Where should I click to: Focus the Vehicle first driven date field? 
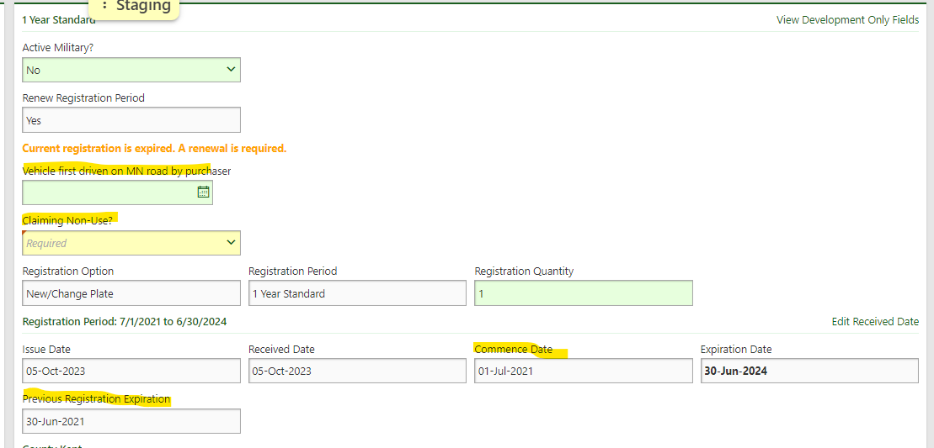point(108,192)
